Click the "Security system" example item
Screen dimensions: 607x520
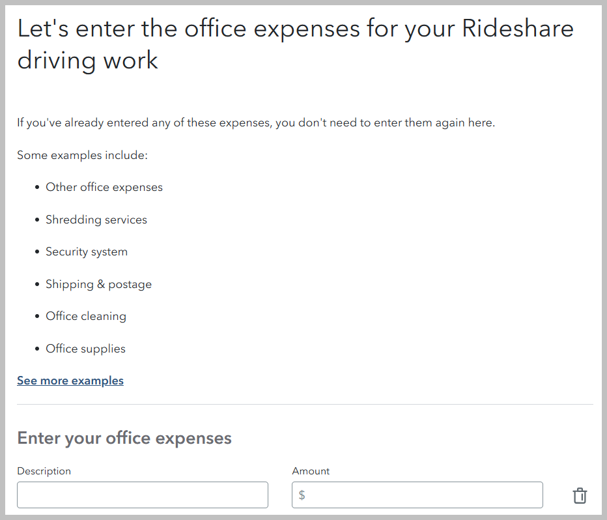coord(87,252)
